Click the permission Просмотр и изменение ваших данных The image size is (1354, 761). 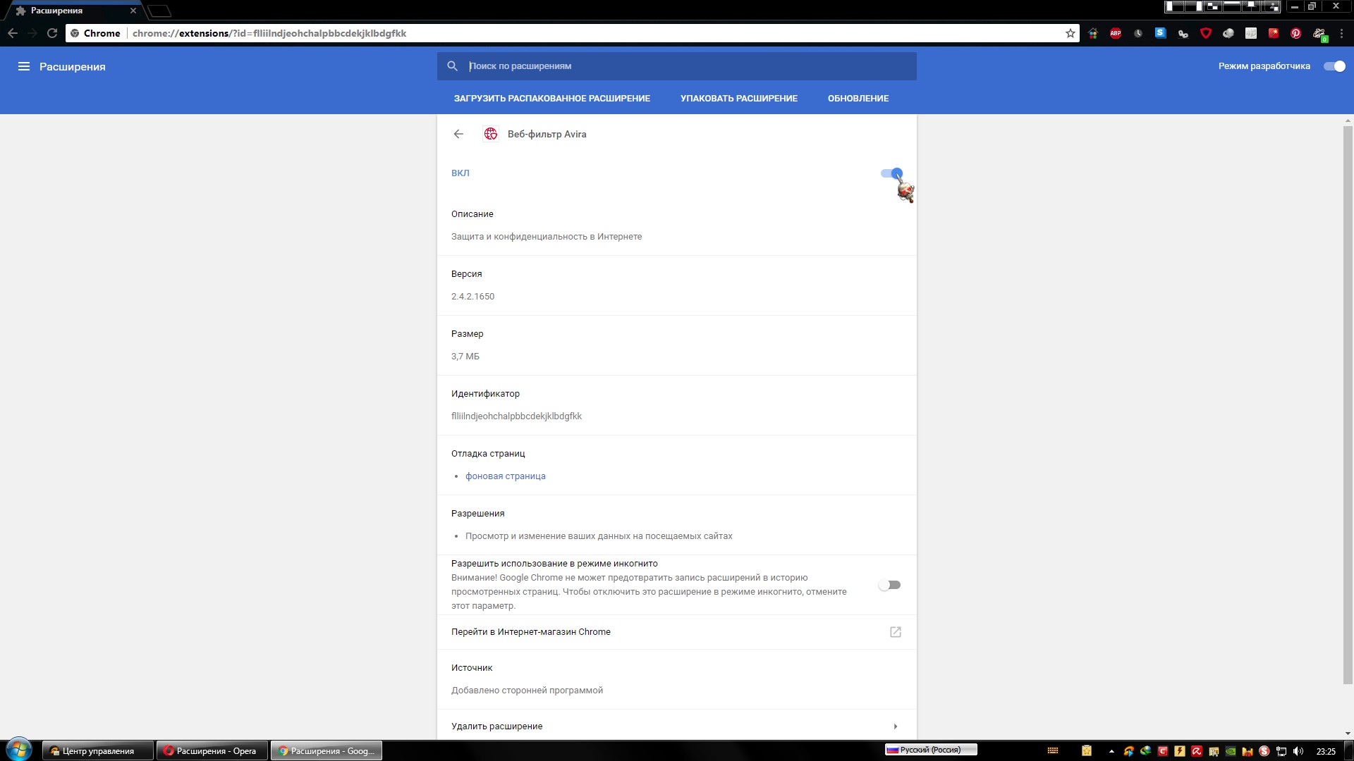tap(599, 536)
